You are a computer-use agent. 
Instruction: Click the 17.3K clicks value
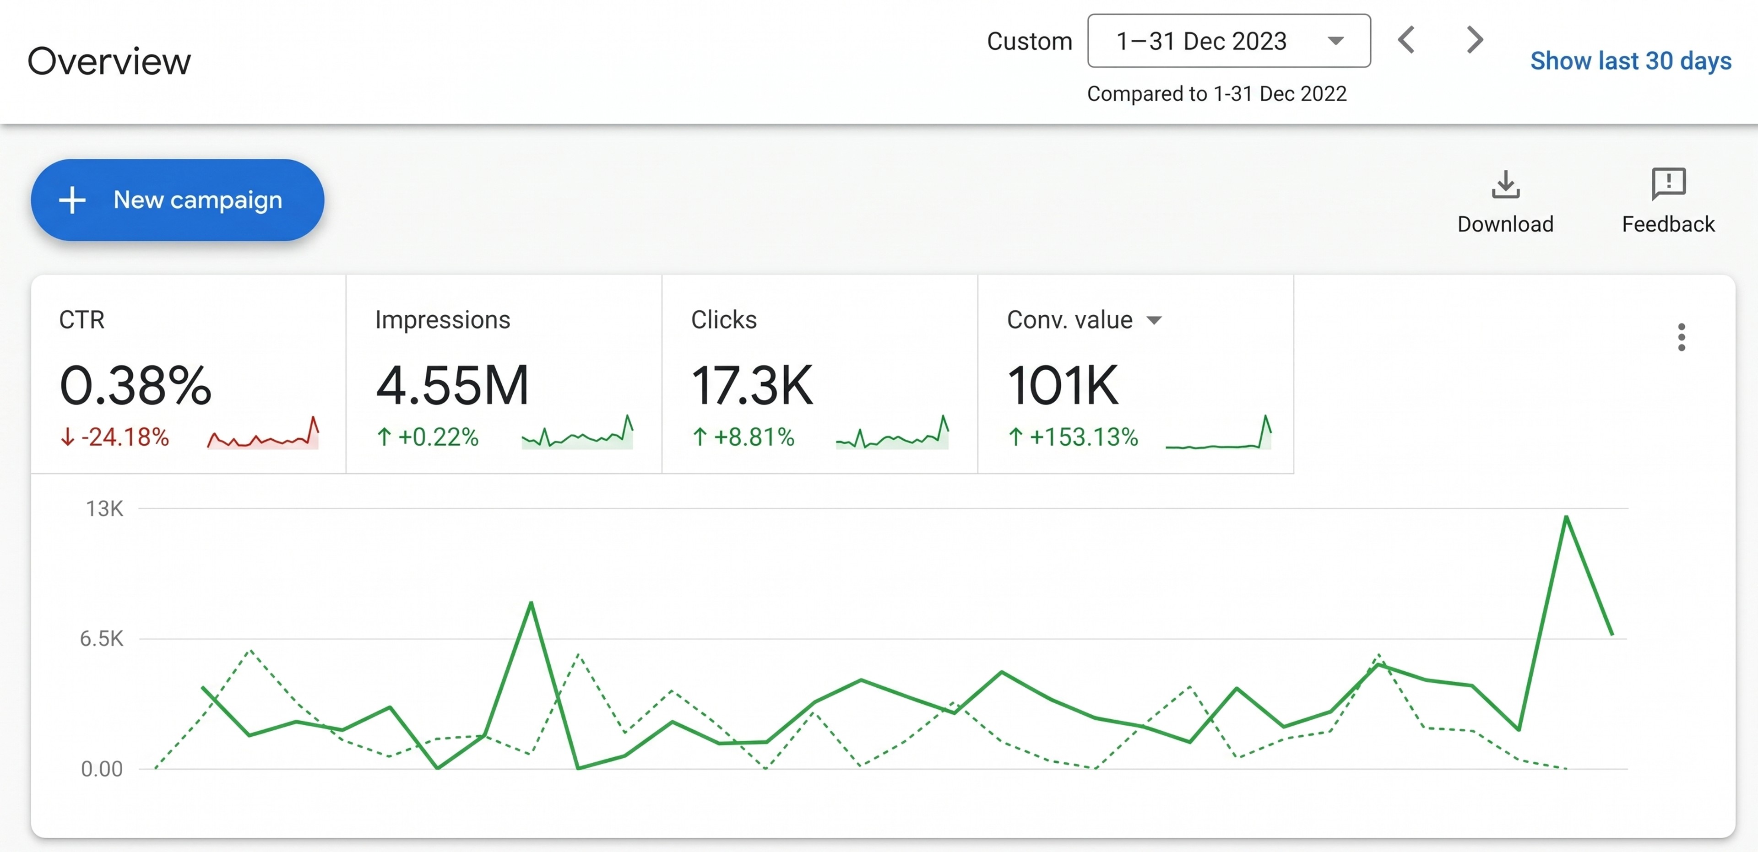click(752, 385)
